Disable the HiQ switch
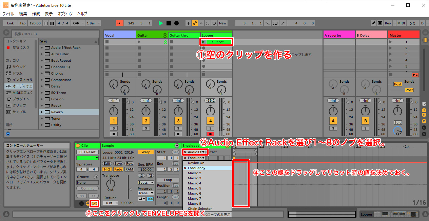 pos(106,169)
